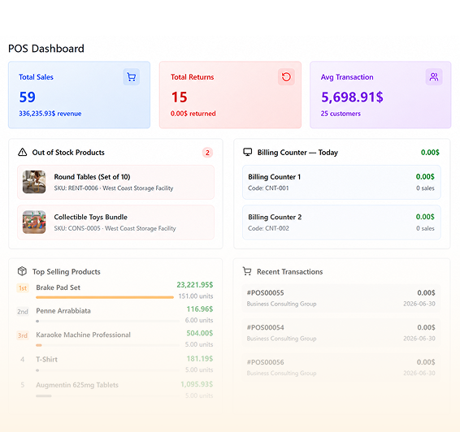Click the shopping cart icon in Total Sales

(132, 77)
